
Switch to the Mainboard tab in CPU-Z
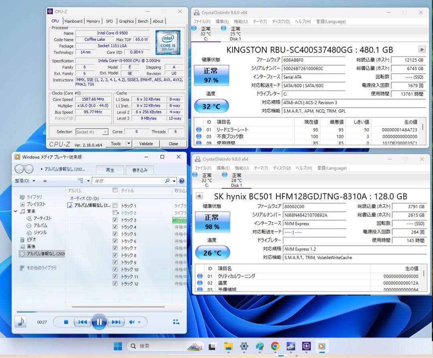click(73, 21)
